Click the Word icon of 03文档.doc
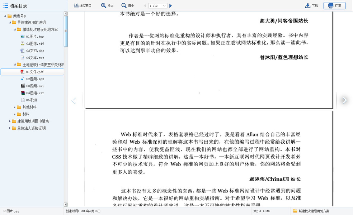This screenshot has height=215, width=353. click(23, 51)
